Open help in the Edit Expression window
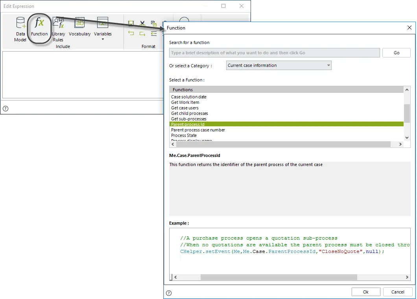The width and height of the screenshot is (417, 299). click(6, 109)
